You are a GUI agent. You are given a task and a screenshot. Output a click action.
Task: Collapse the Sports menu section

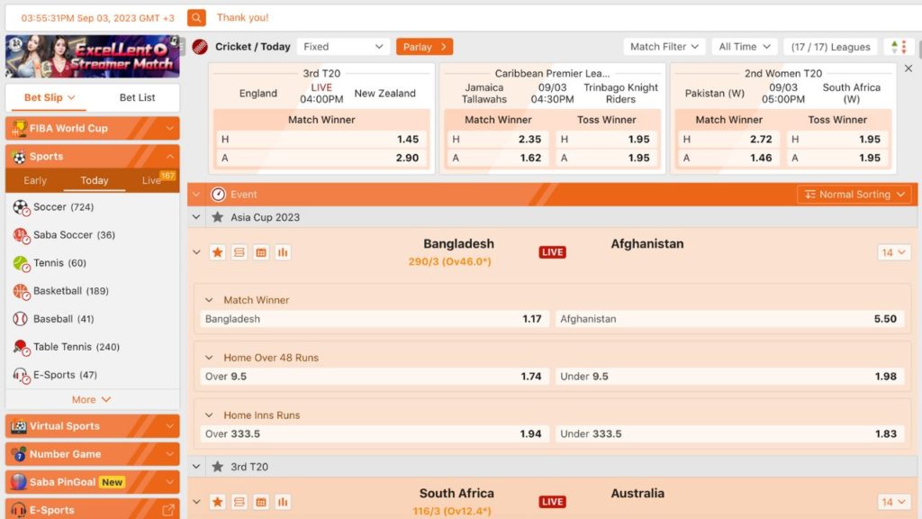coord(93,157)
